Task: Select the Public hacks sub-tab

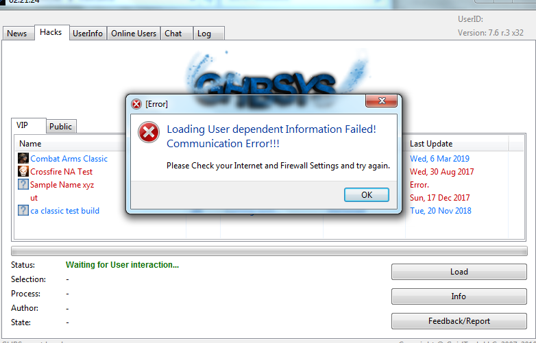Action: pos(60,127)
